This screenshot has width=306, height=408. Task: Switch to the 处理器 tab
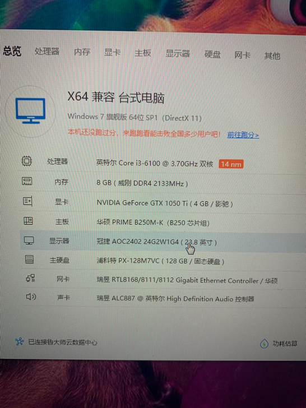pyautogui.click(x=47, y=51)
